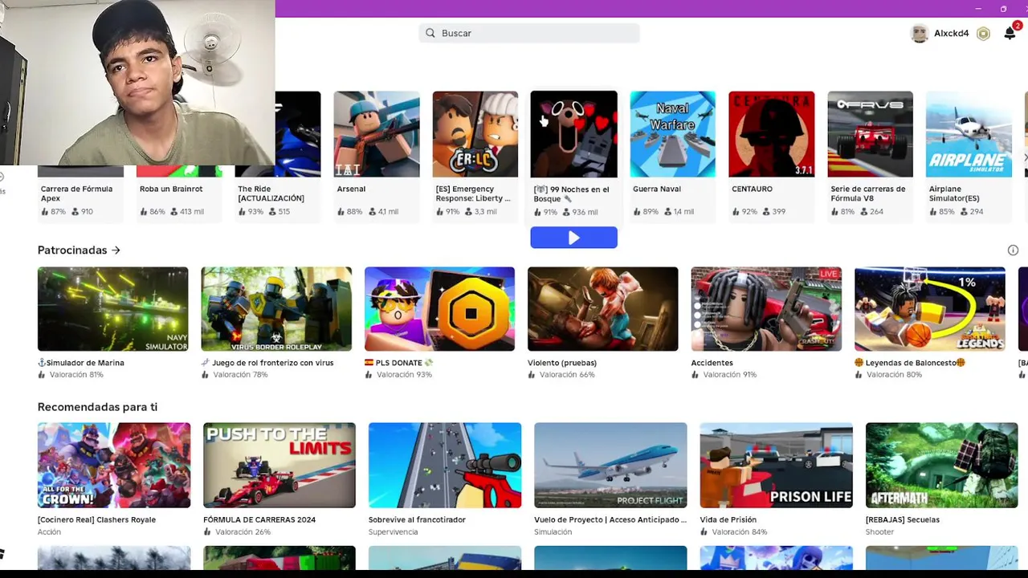Click the Robux currency icon

[x=983, y=34]
